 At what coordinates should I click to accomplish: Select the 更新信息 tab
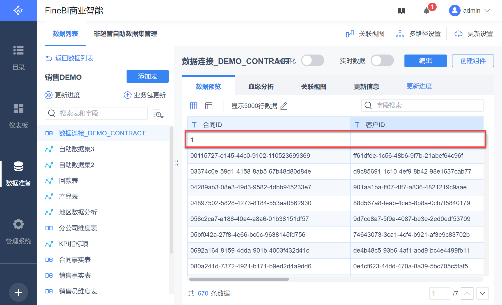click(x=366, y=86)
